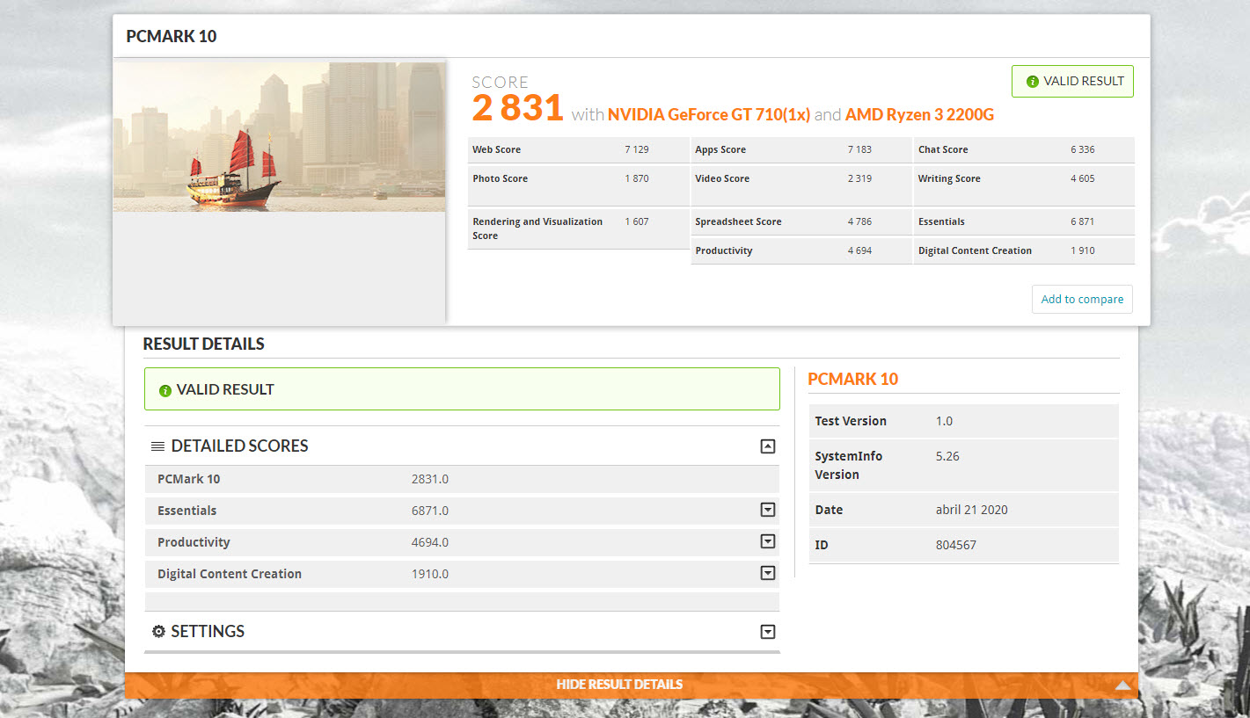Image resolution: width=1250 pixels, height=718 pixels.
Task: Click the Hong Kong junk boat thumbnail
Action: click(280, 136)
